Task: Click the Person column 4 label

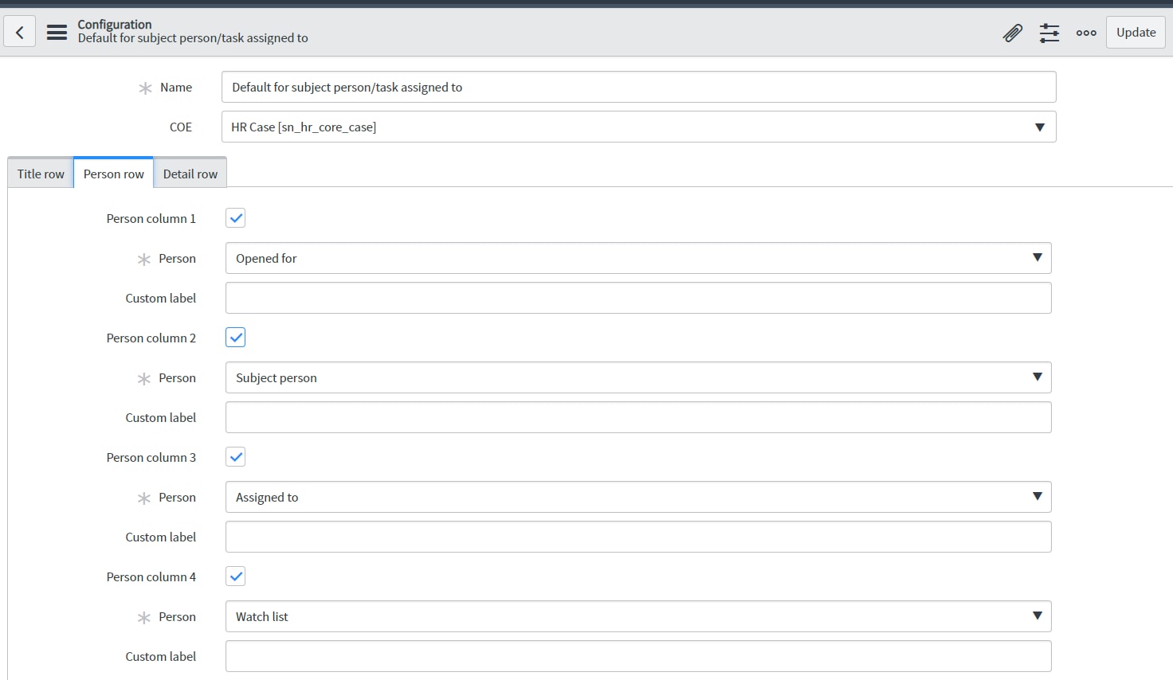Action: pos(151,576)
